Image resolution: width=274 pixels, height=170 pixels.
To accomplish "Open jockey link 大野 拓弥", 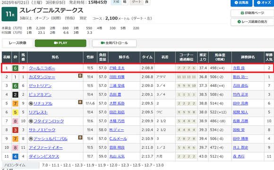I will [x=117, y=103].
